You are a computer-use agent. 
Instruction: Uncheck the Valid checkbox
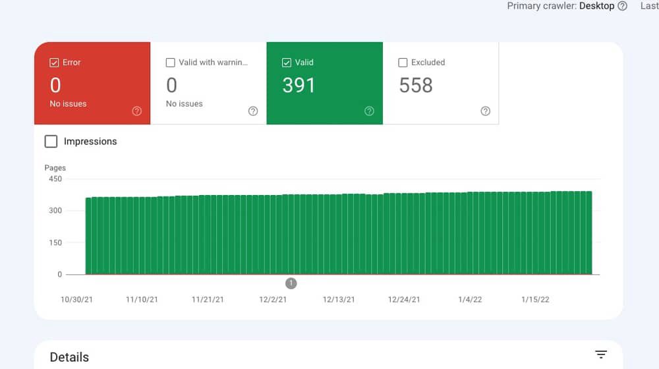point(286,63)
